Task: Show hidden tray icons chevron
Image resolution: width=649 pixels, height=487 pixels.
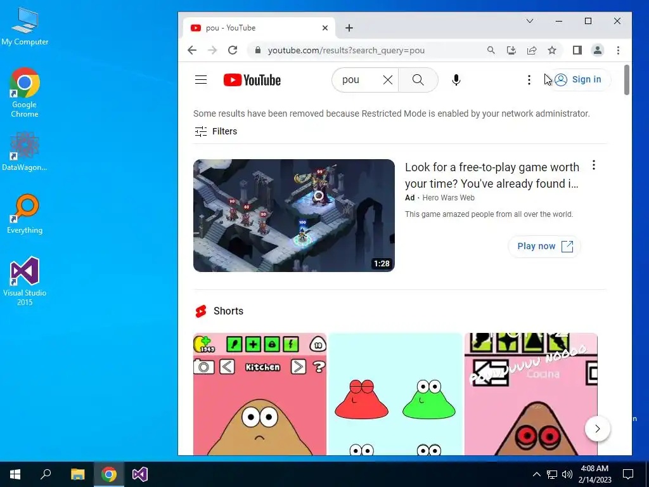Action: pos(536,474)
